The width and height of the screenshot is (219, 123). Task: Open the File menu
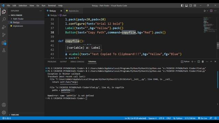coord(8,5)
